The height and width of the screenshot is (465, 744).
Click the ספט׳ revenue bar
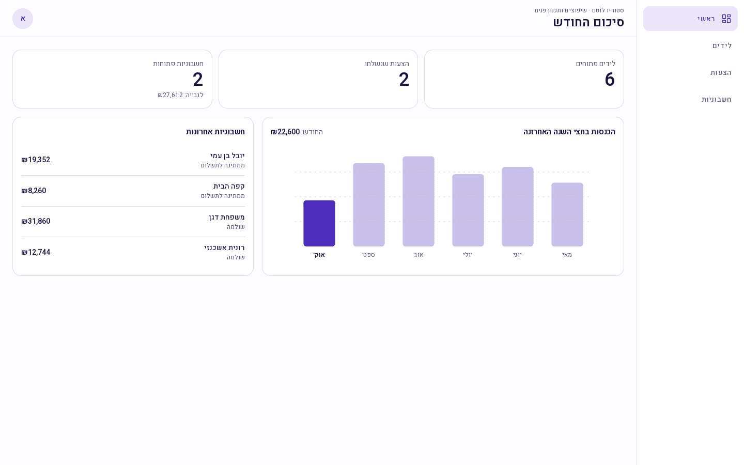pyautogui.click(x=369, y=205)
